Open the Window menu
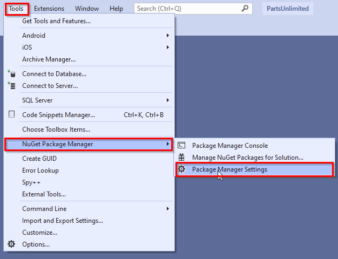The image size is (338, 259). point(87,9)
